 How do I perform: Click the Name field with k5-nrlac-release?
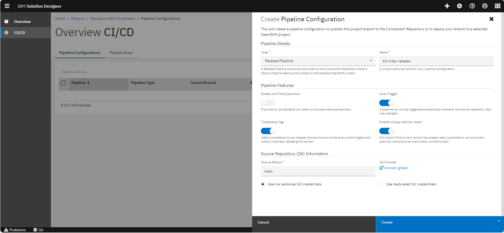tap(436, 61)
